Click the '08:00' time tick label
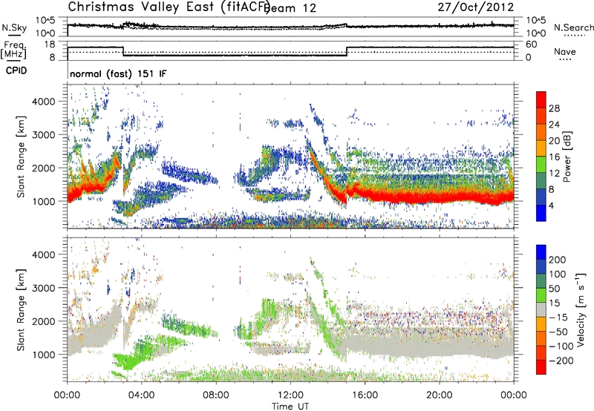The image size is (594, 411). click(x=216, y=395)
